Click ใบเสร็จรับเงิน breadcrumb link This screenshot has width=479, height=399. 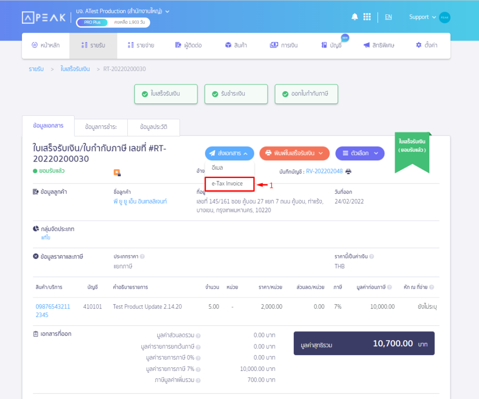(75, 69)
